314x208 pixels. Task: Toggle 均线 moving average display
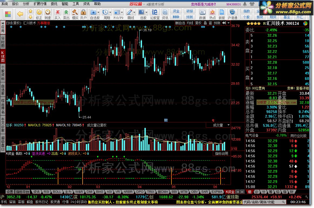click(x=190, y=23)
